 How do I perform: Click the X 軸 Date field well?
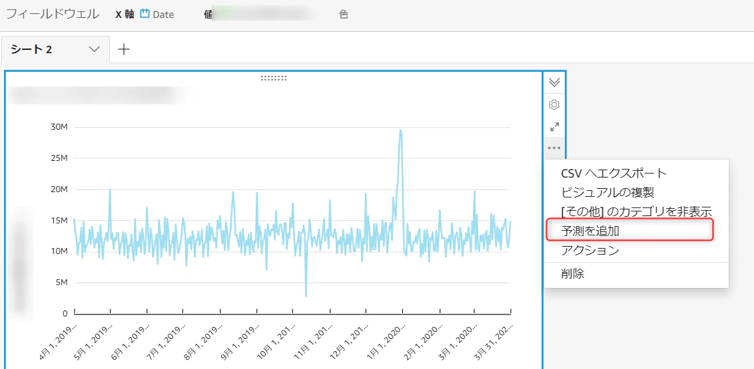click(145, 15)
